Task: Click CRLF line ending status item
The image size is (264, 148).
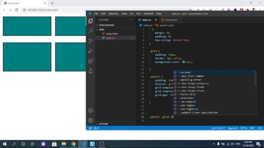Action: (252, 128)
